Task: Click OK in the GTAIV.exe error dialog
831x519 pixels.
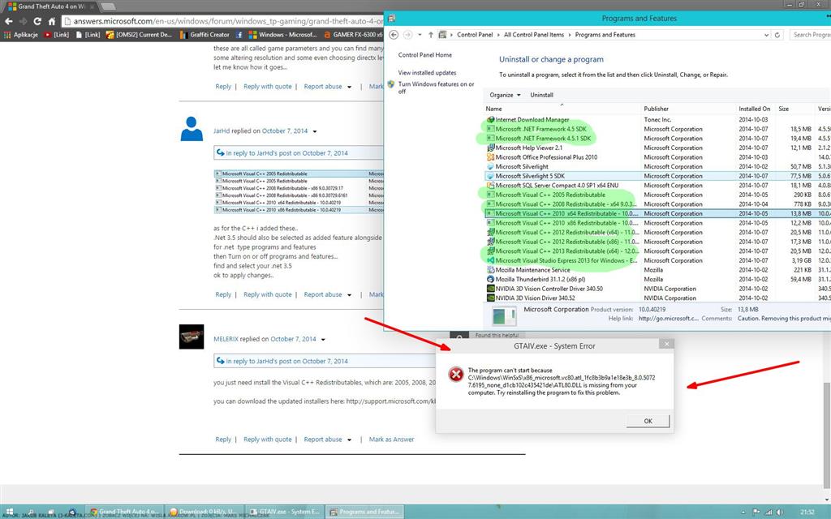Action: point(648,421)
